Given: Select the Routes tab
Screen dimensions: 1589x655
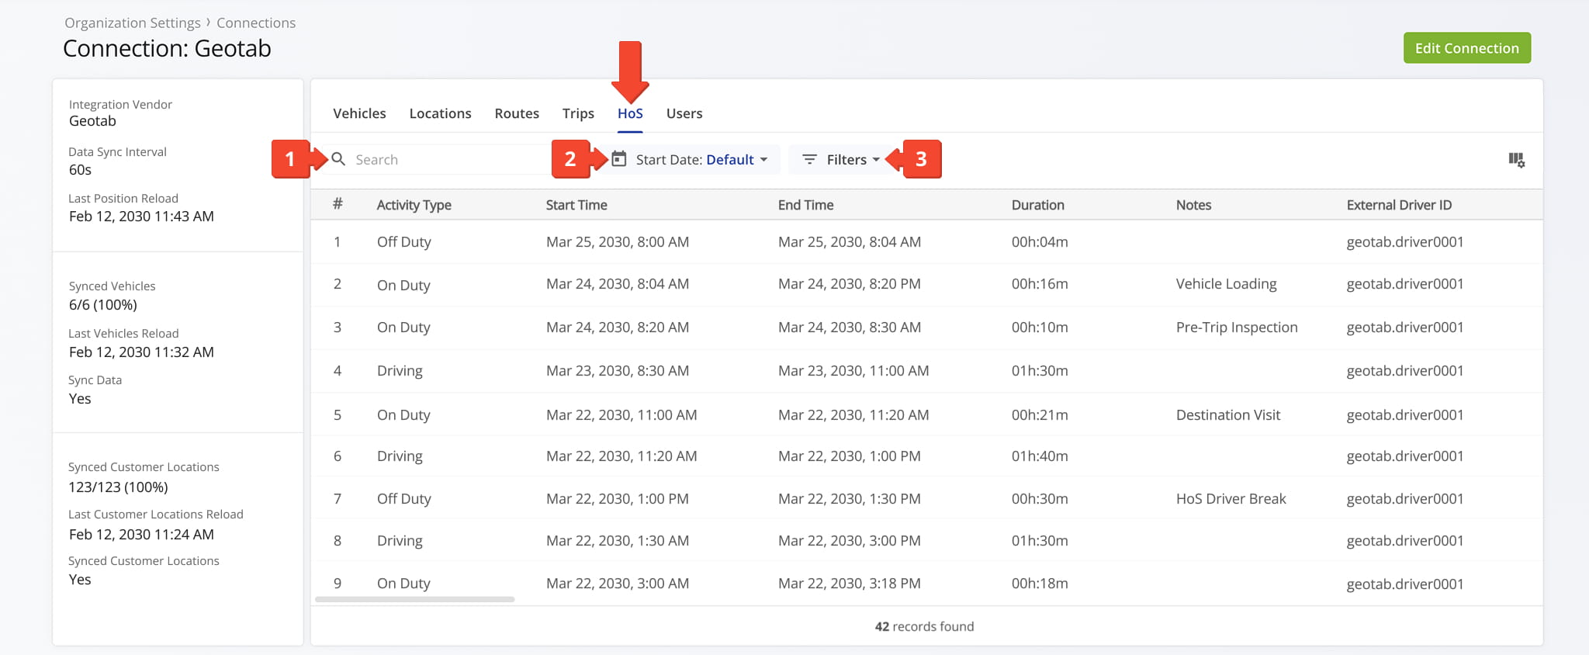Looking at the screenshot, I should coord(517,113).
